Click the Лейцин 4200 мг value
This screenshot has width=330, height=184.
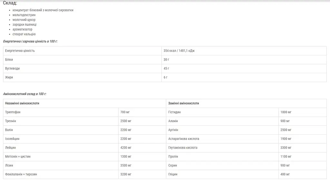tap(126, 148)
